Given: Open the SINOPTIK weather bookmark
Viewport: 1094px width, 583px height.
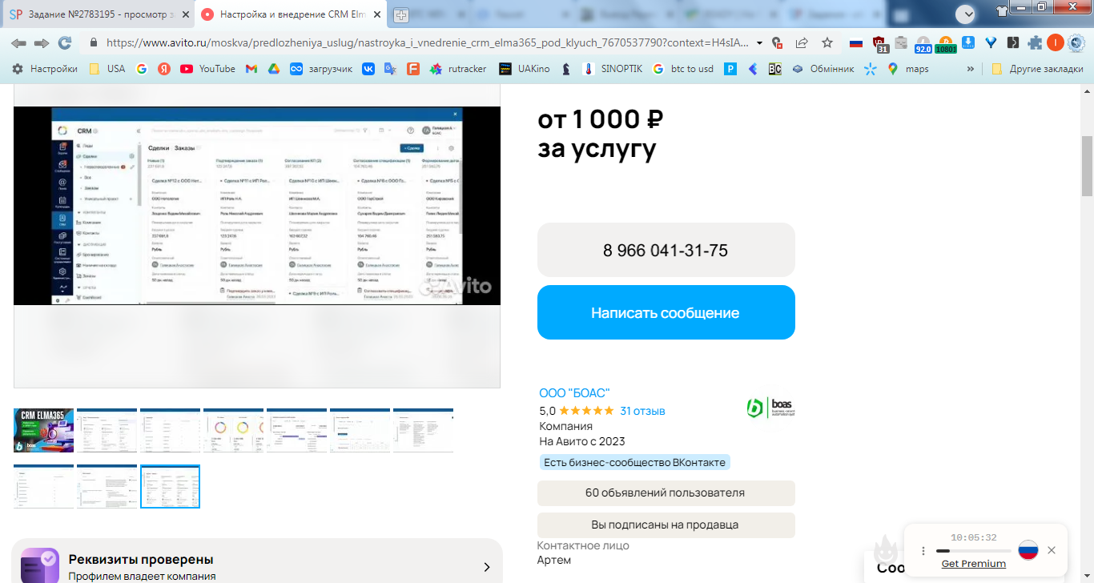Looking at the screenshot, I should [613, 69].
